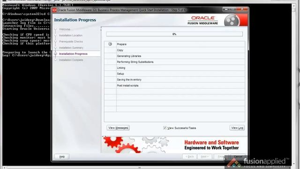Click the Hardware and Software banner

coord(174,145)
